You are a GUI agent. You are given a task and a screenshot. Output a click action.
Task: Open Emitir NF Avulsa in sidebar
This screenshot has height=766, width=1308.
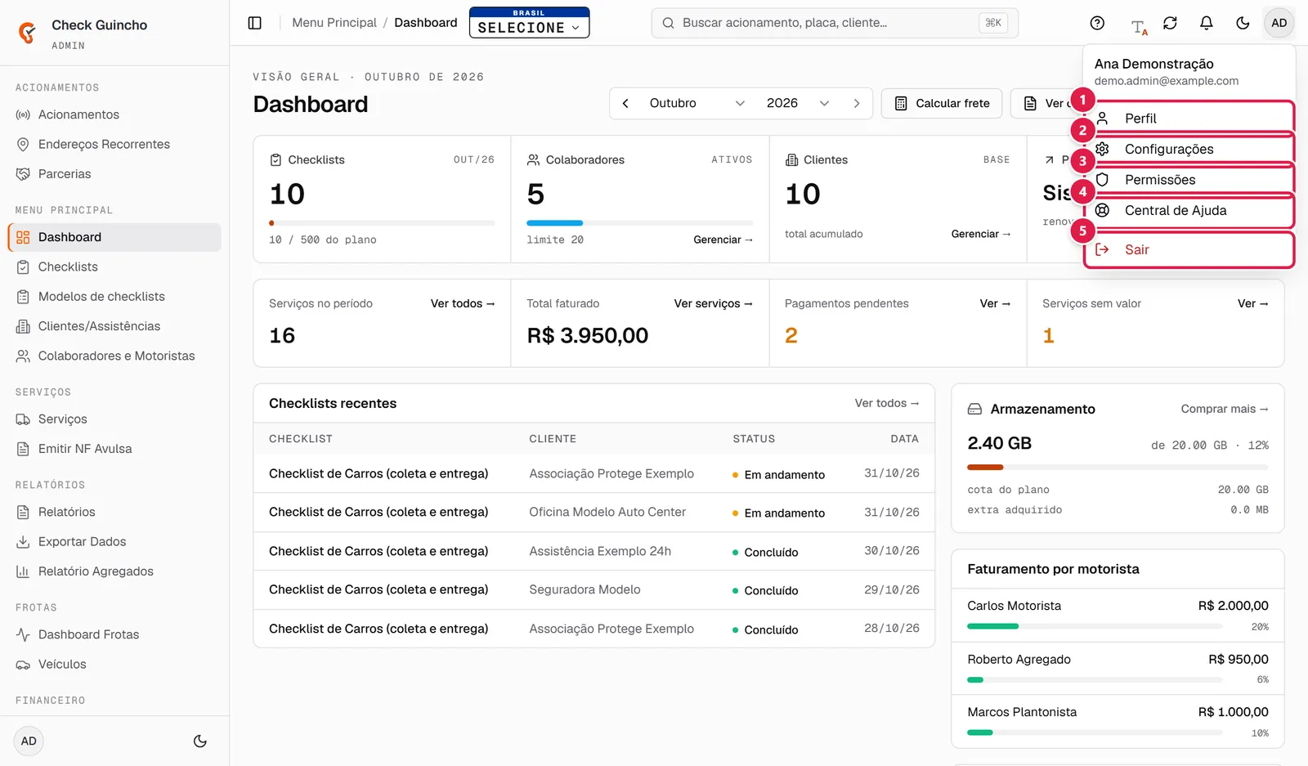click(114, 449)
